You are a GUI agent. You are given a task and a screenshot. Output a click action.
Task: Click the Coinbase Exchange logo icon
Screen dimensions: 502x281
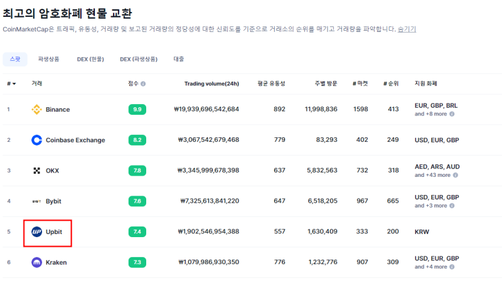tap(36, 140)
